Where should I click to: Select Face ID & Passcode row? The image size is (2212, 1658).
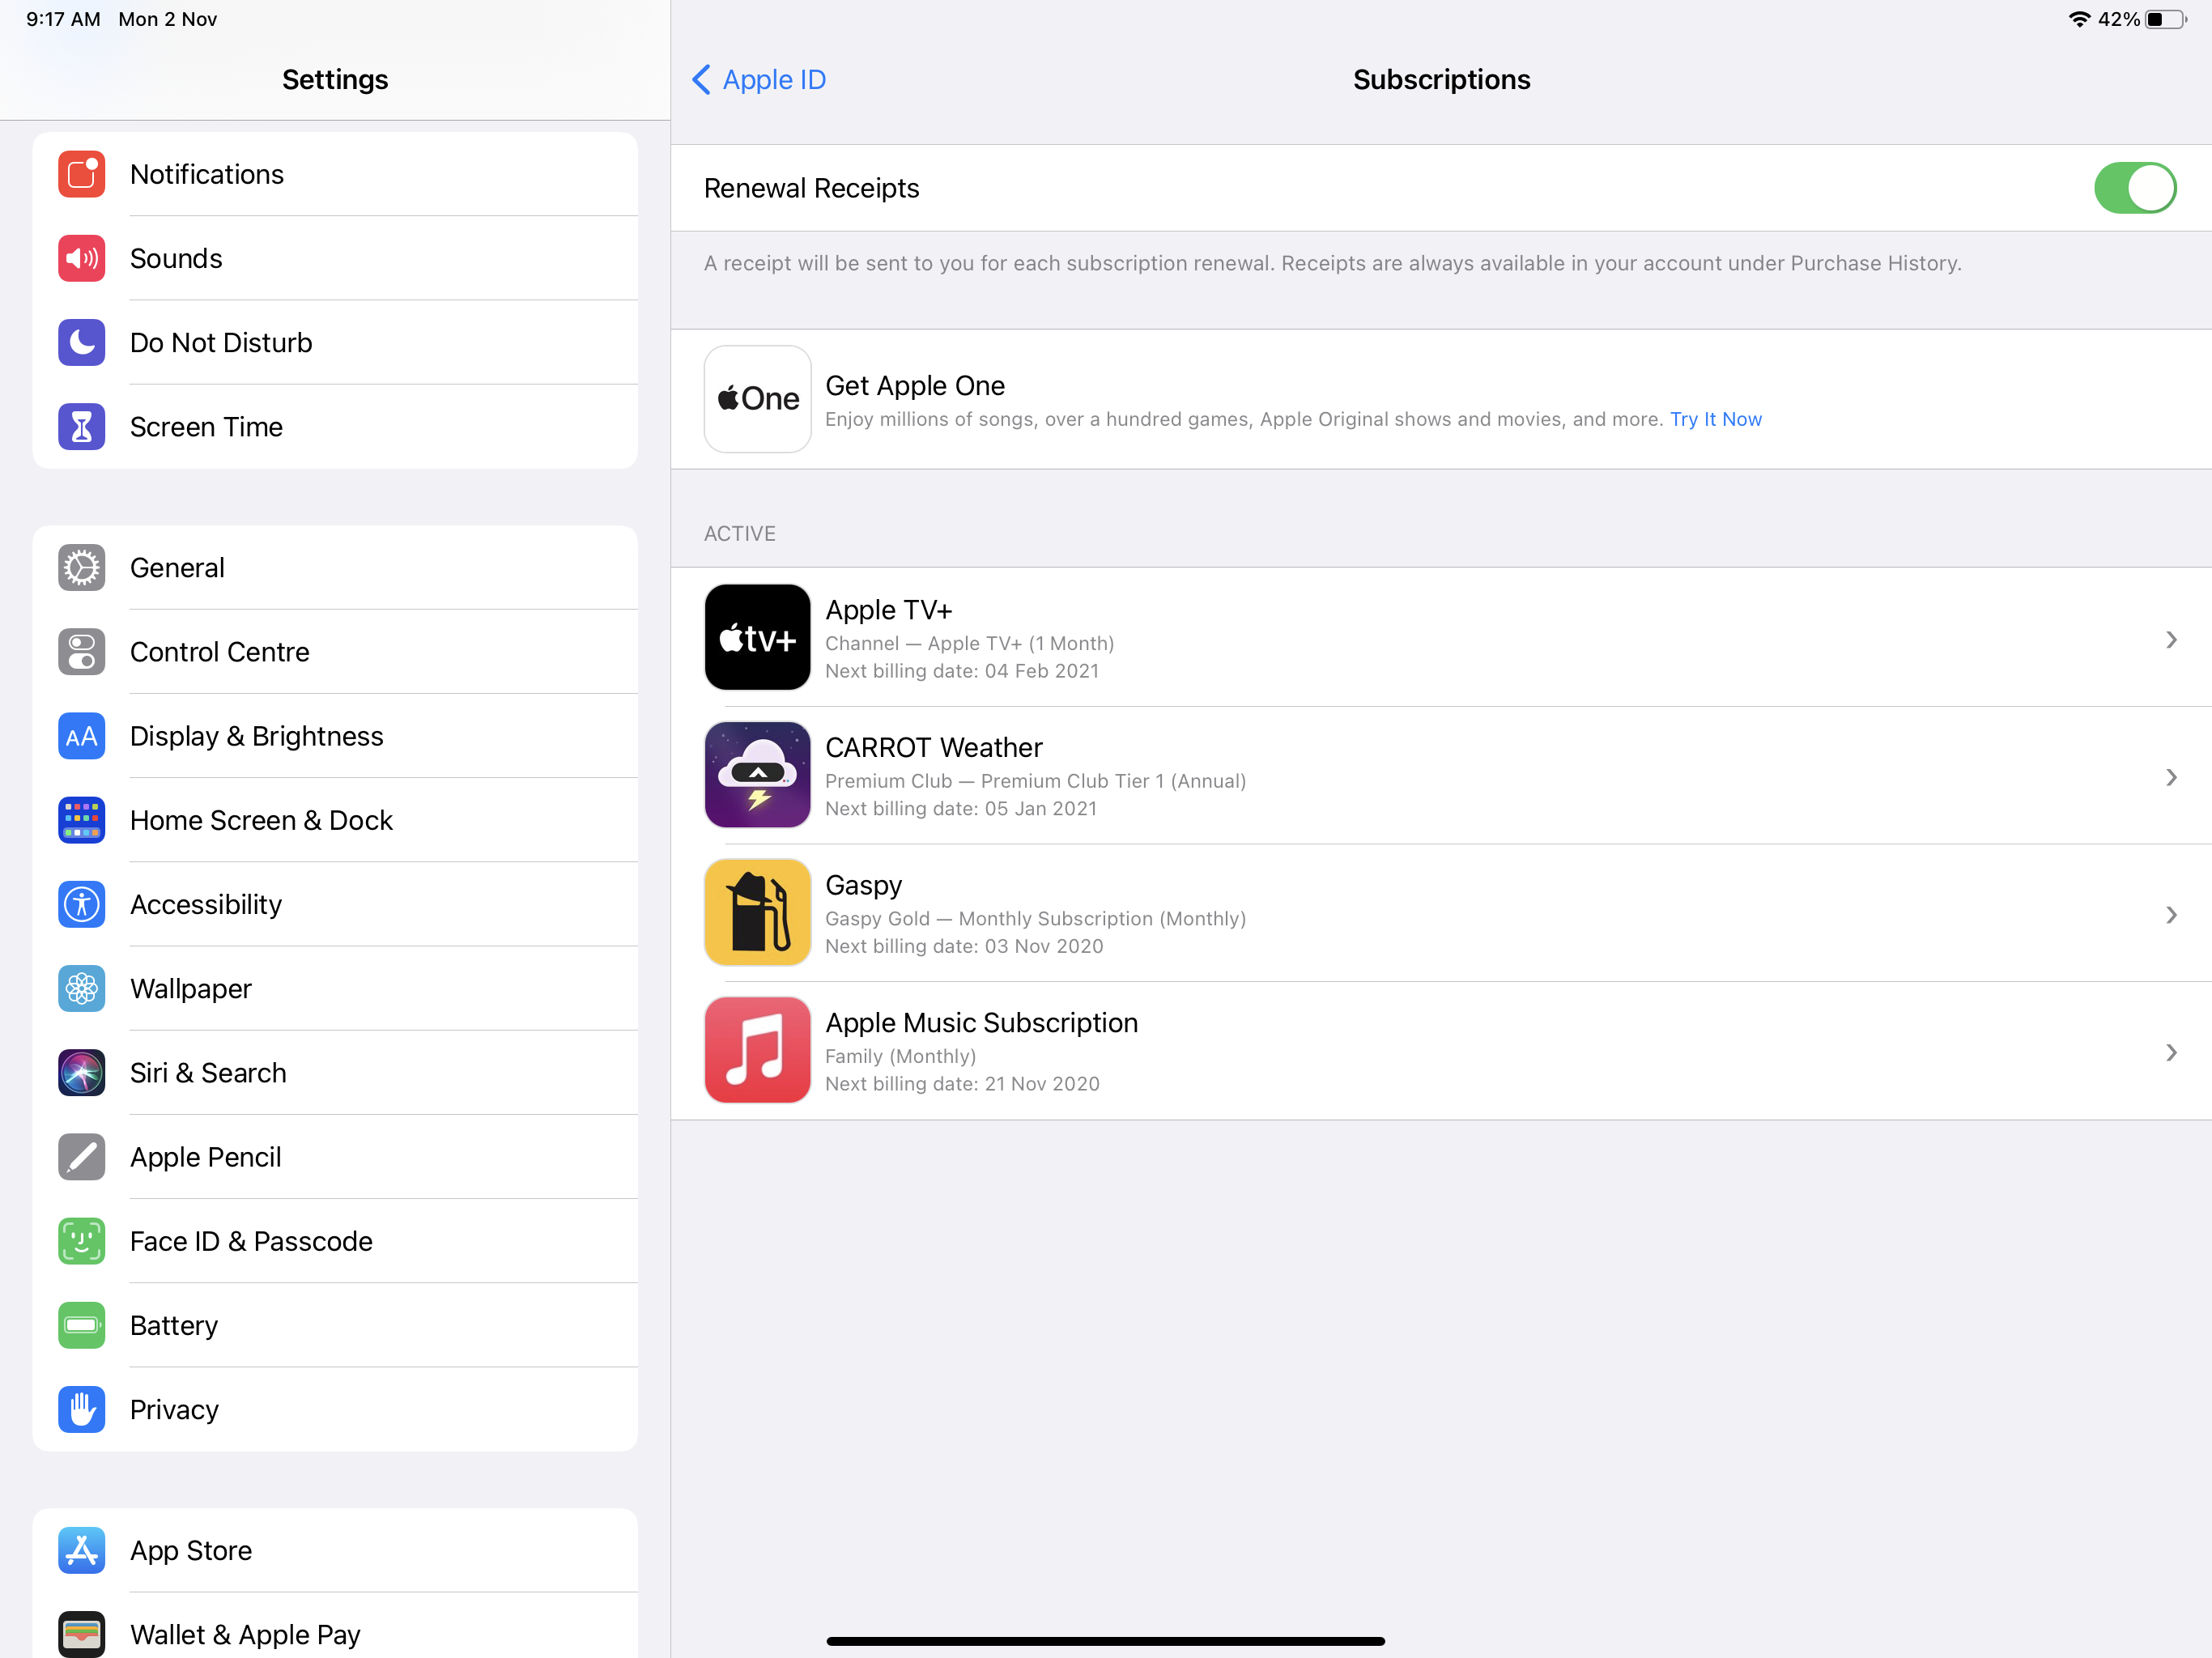(335, 1241)
